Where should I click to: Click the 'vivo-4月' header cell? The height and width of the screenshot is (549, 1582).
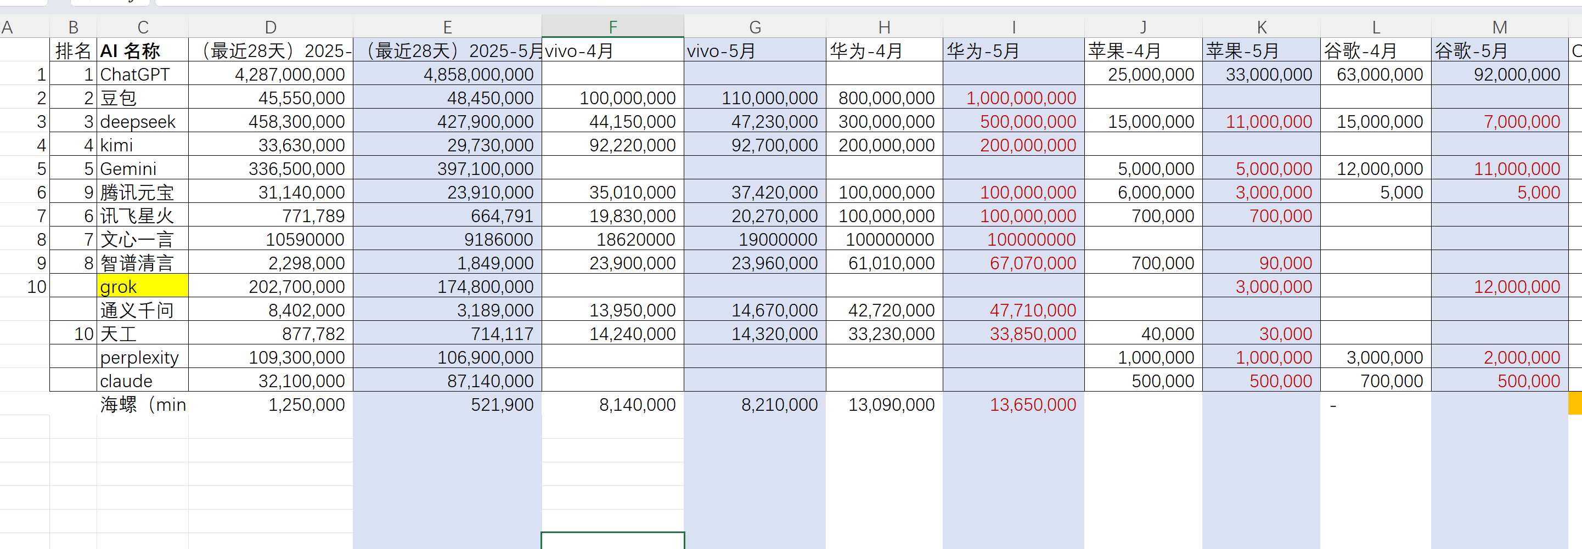[612, 50]
